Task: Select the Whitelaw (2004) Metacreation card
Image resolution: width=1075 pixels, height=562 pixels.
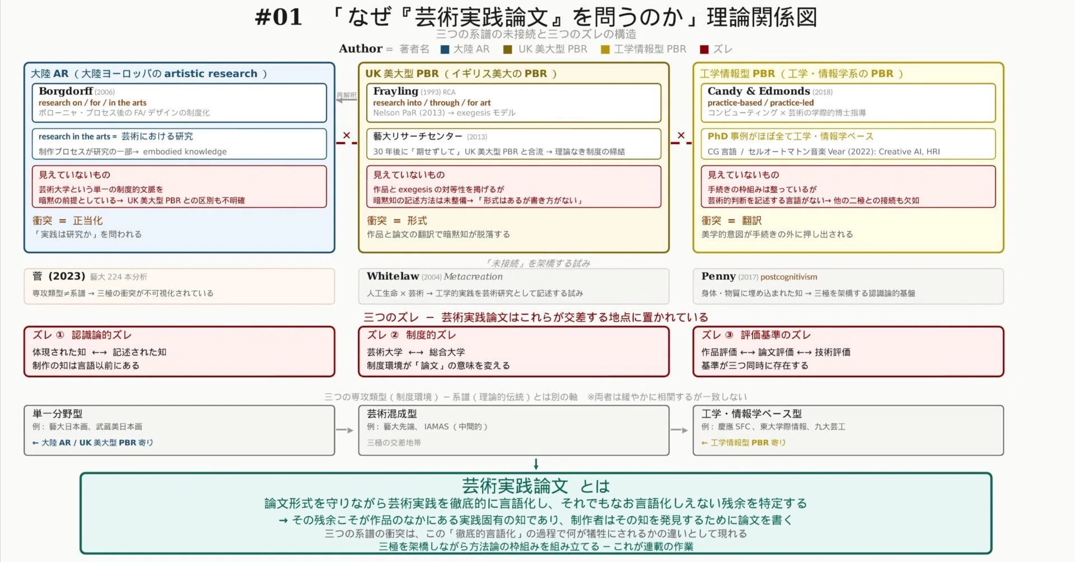Action: point(514,286)
